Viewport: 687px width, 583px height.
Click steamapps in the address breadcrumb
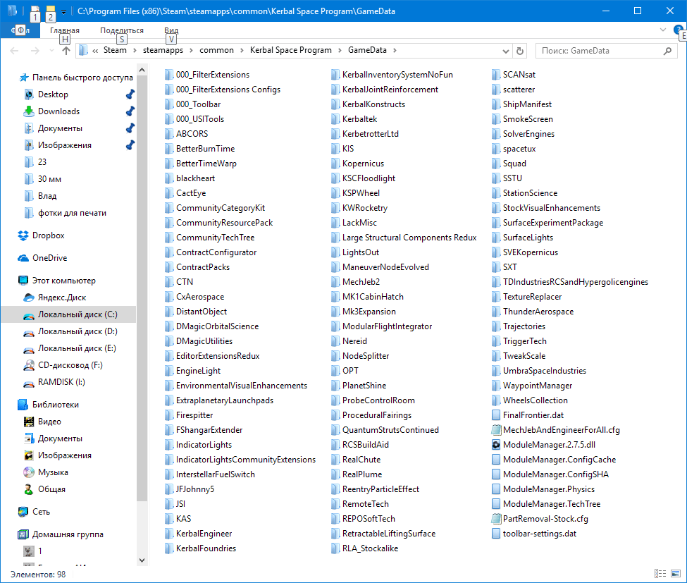(163, 51)
